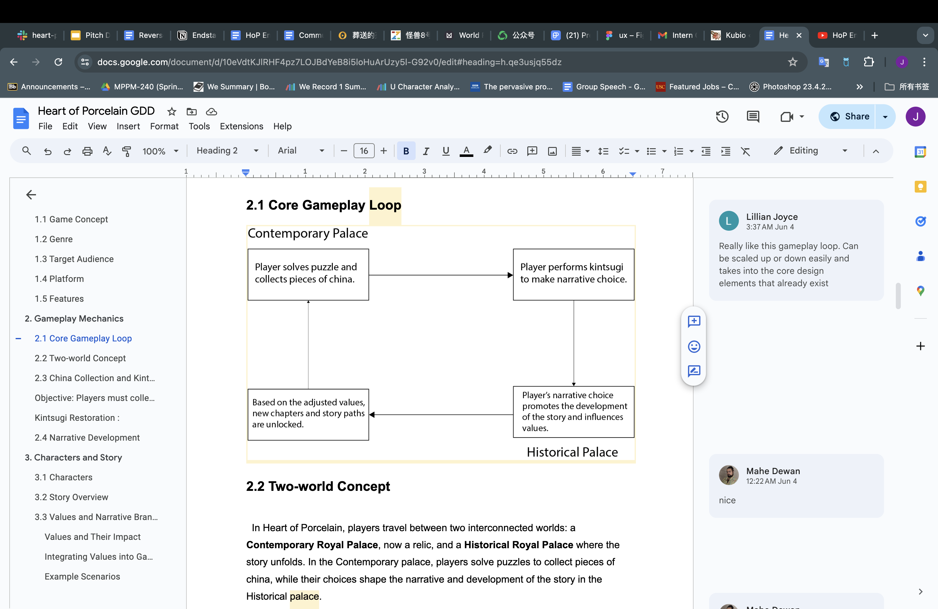Open the Editing mode dropdown
This screenshot has width=938, height=609.
point(810,150)
